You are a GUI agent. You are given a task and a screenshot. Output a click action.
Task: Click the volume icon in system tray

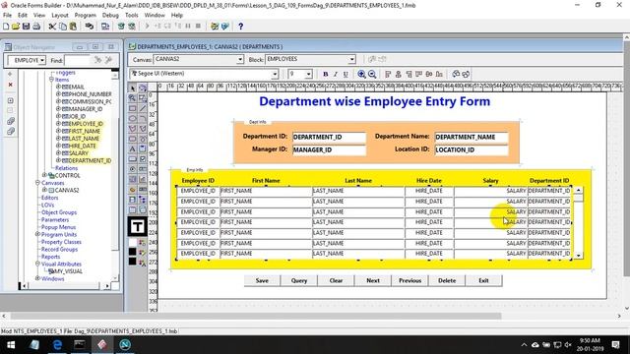pyautogui.click(x=568, y=345)
